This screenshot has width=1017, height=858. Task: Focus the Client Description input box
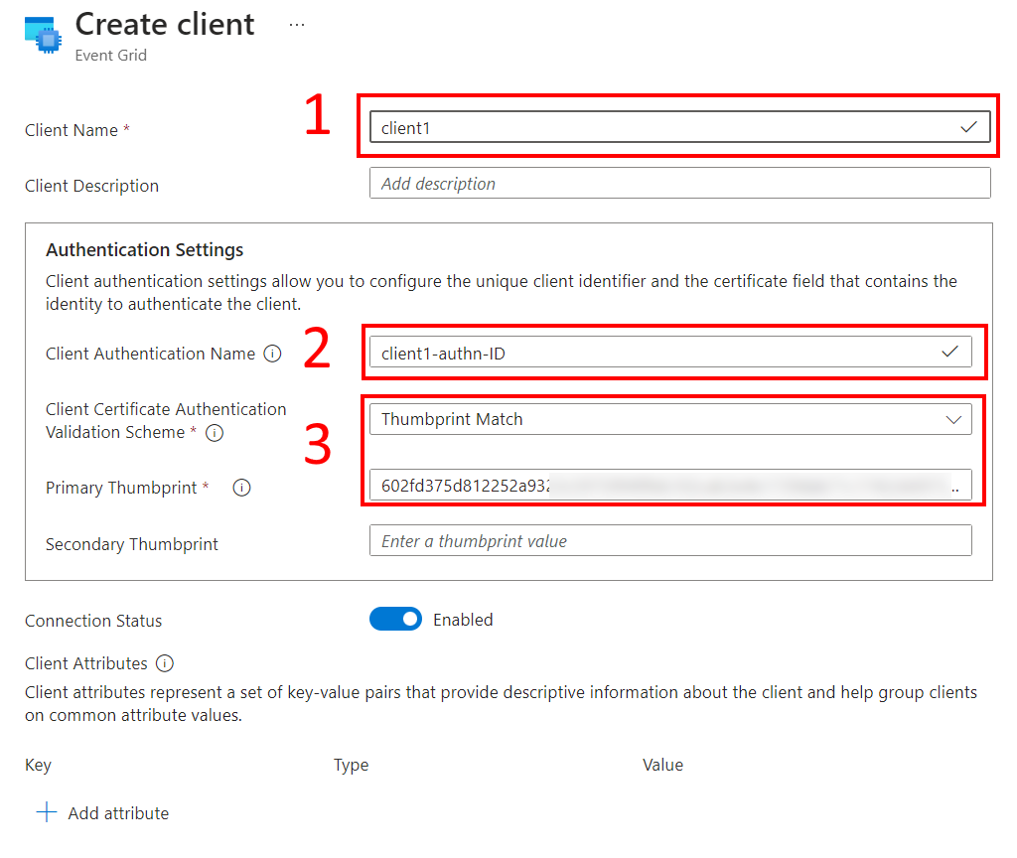coord(679,184)
